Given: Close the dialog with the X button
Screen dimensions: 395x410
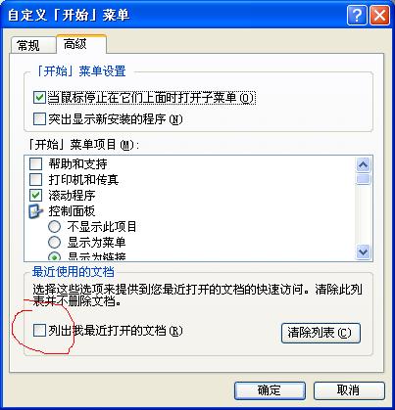Looking at the screenshot, I should tap(379, 15).
